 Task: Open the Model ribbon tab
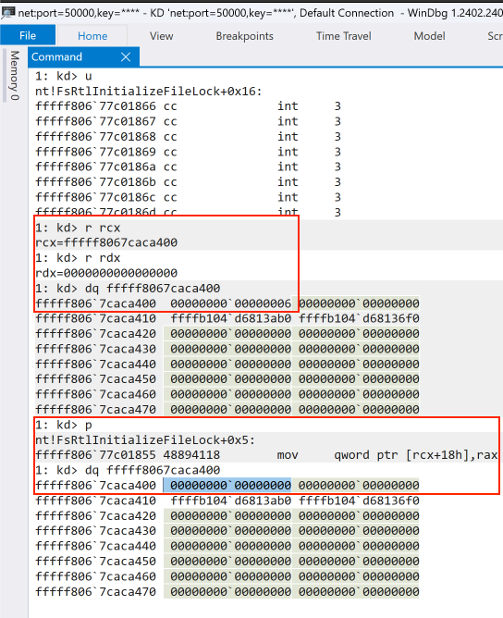429,36
